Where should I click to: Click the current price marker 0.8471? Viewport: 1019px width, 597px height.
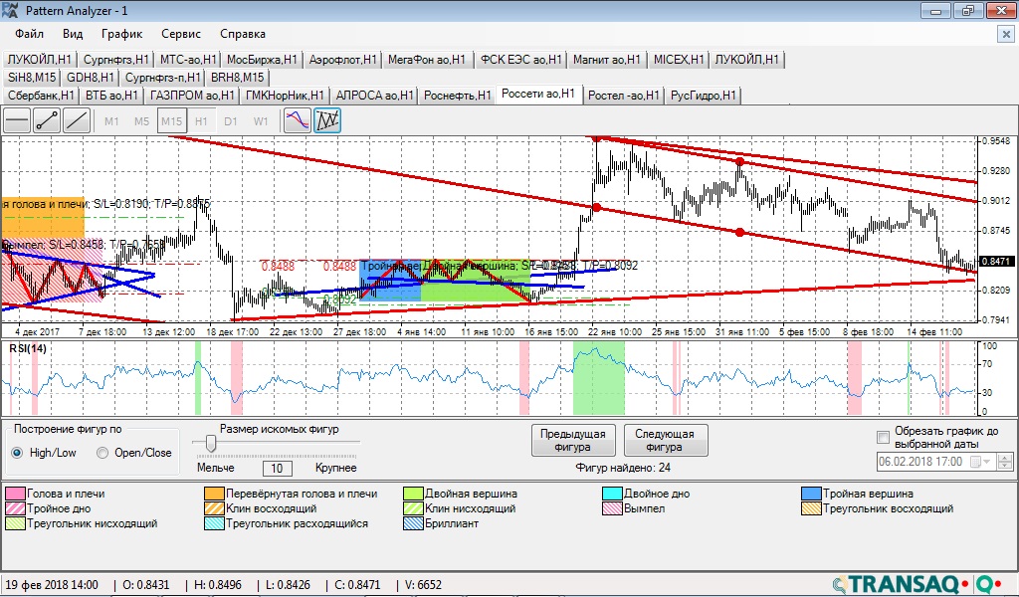[x=996, y=261]
